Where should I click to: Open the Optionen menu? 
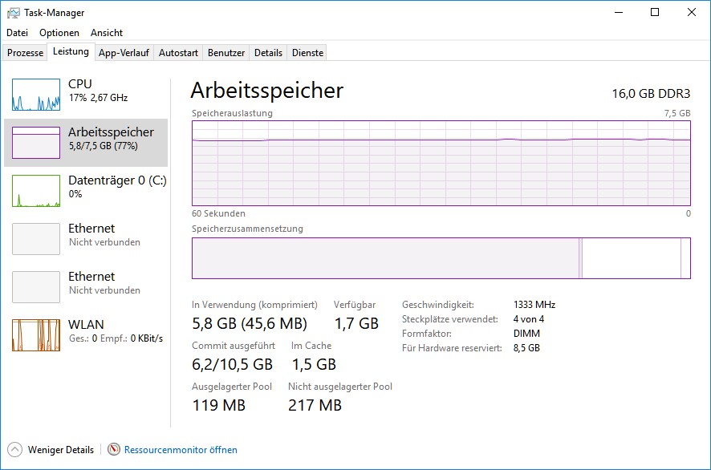coord(59,33)
